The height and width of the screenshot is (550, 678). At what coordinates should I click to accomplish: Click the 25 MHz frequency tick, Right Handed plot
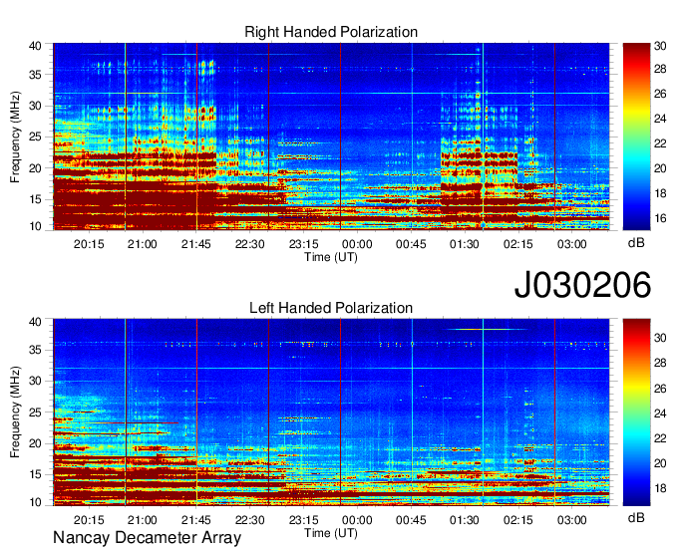point(35,137)
